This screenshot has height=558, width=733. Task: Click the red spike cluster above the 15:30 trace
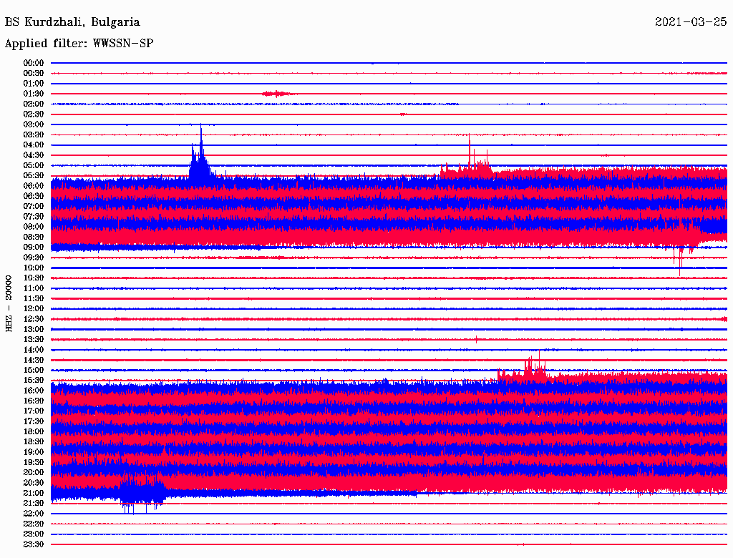click(530, 366)
